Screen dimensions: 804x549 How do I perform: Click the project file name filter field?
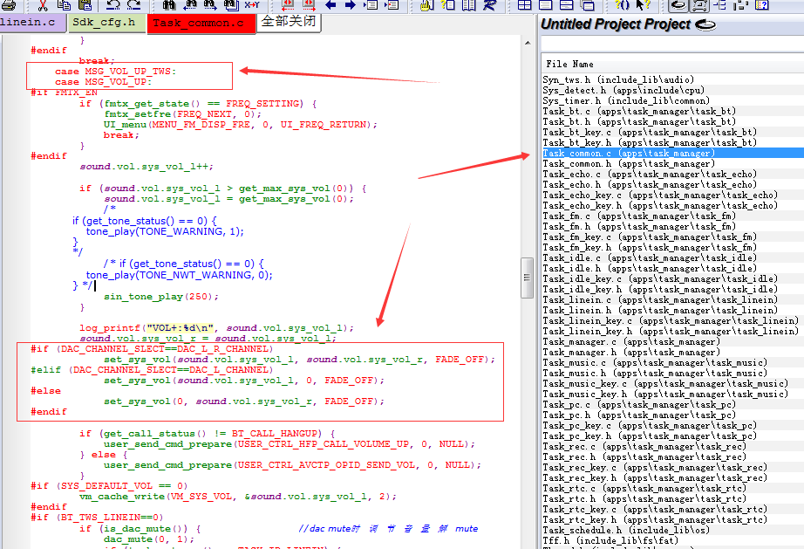(672, 45)
